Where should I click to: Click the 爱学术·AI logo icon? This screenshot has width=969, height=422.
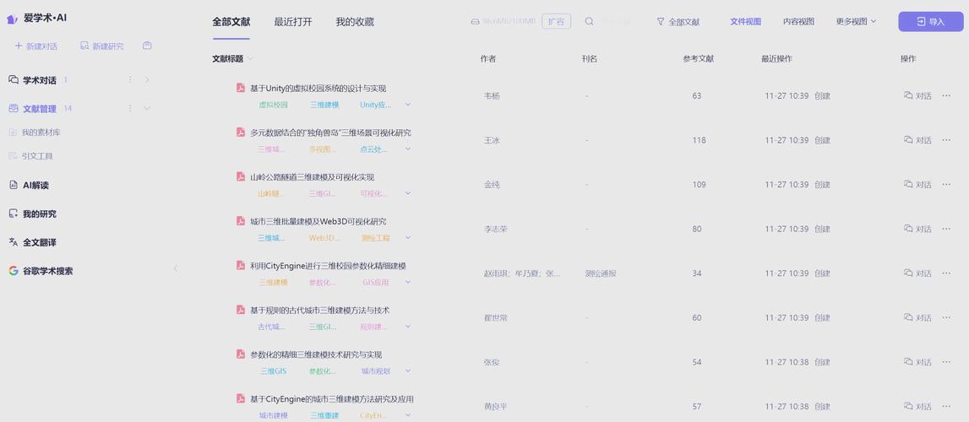(x=13, y=19)
